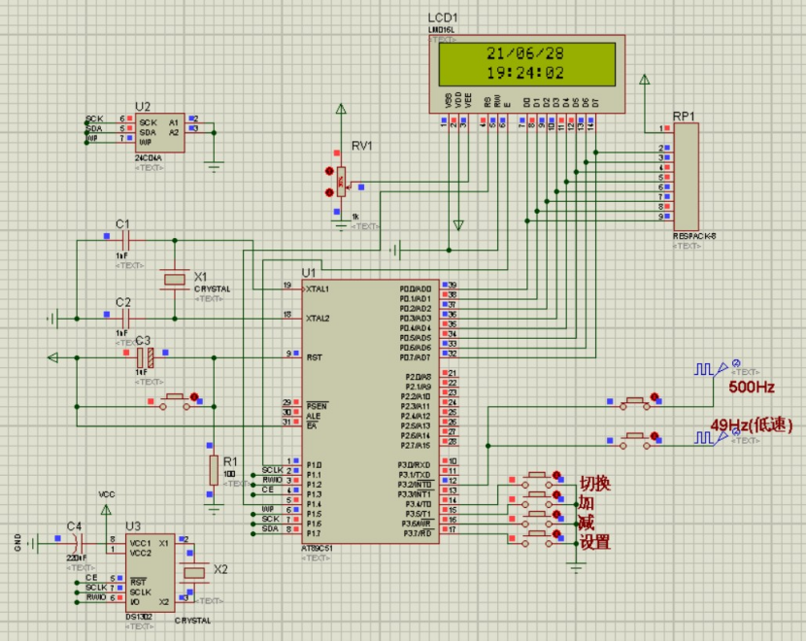Select the ground symbol under R1
This screenshot has width=806, height=642.
click(x=214, y=509)
